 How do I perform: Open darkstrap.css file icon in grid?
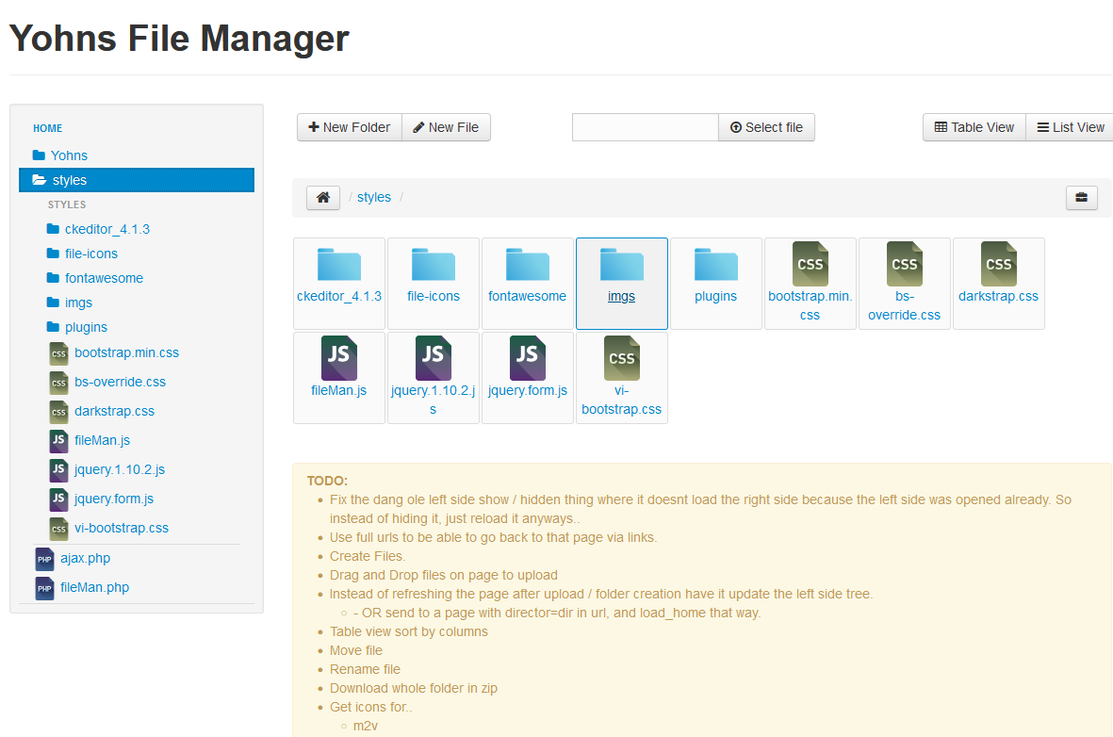coord(998,265)
